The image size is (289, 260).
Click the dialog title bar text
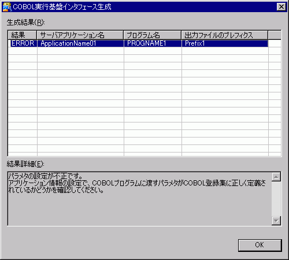(x=62, y=7)
